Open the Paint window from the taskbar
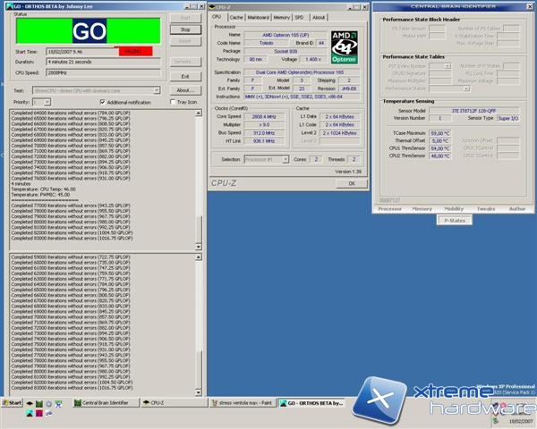 point(243,403)
